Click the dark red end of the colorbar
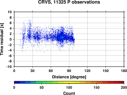The image size is (127, 95). tap(121, 82)
